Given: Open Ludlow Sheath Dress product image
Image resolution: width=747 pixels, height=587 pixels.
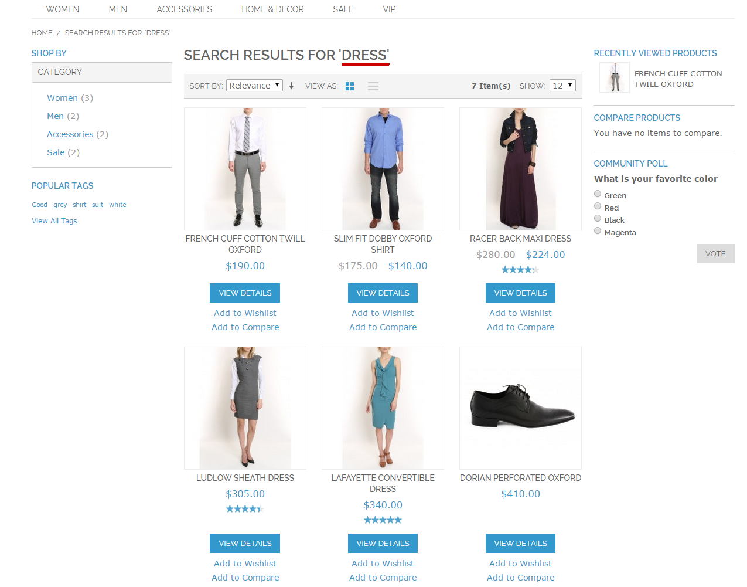Looking at the screenshot, I should tap(245, 408).
